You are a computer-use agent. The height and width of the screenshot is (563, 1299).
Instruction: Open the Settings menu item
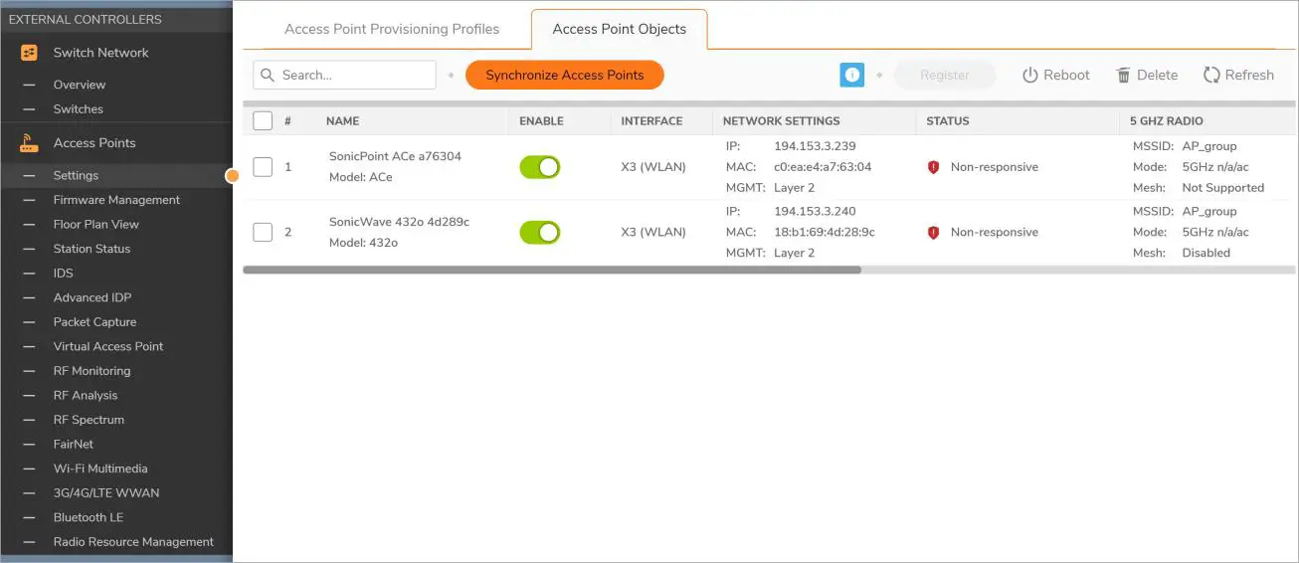tap(76, 176)
